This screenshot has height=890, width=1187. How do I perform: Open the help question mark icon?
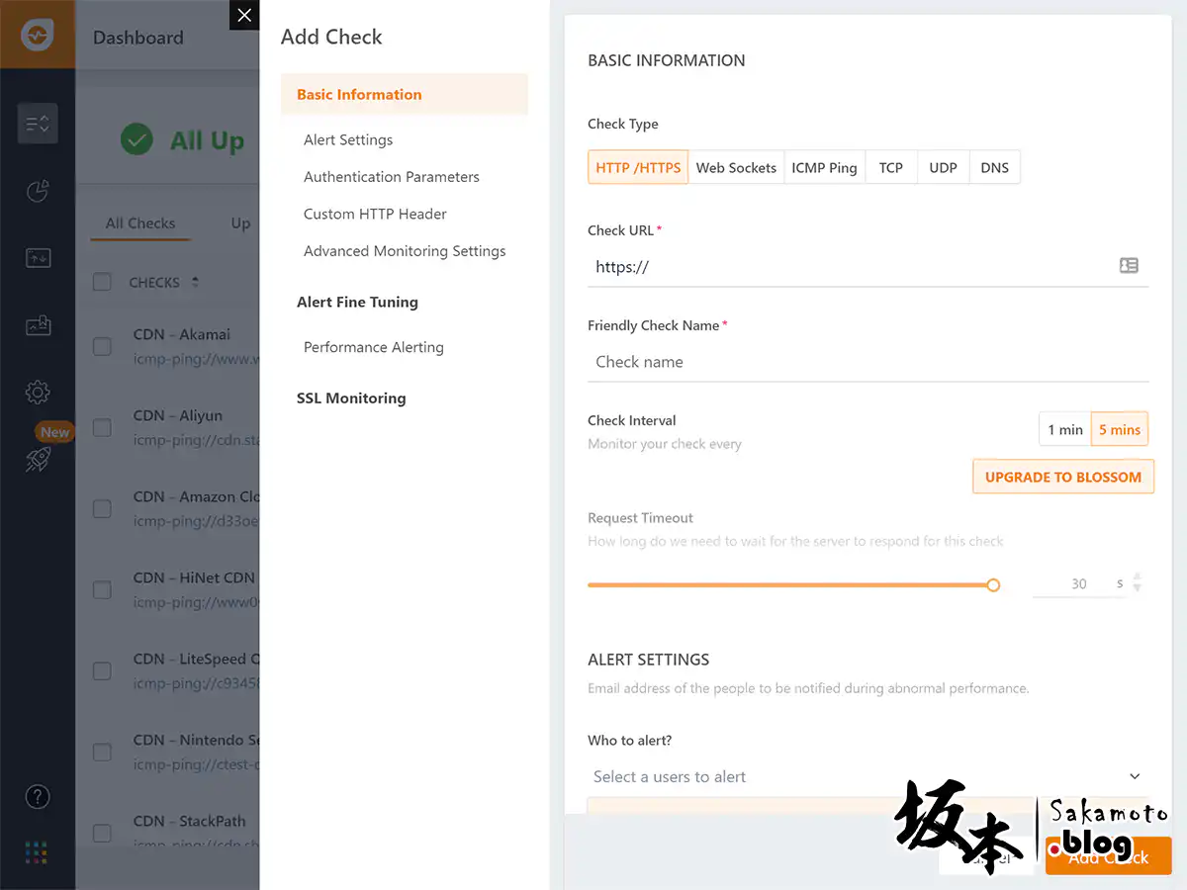(x=38, y=796)
